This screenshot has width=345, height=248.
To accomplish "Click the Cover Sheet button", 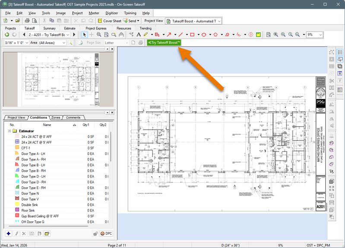I will point(109,21).
